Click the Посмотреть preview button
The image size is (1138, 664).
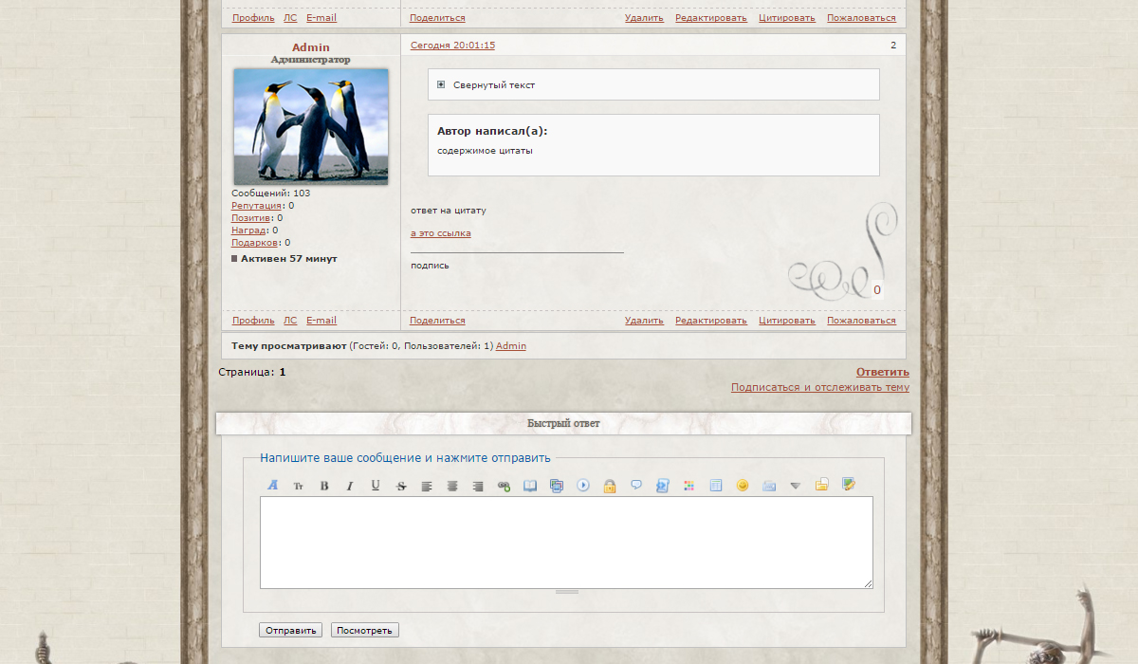(365, 630)
